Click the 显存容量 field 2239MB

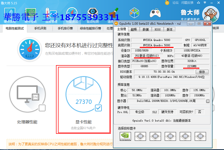(192, 66)
